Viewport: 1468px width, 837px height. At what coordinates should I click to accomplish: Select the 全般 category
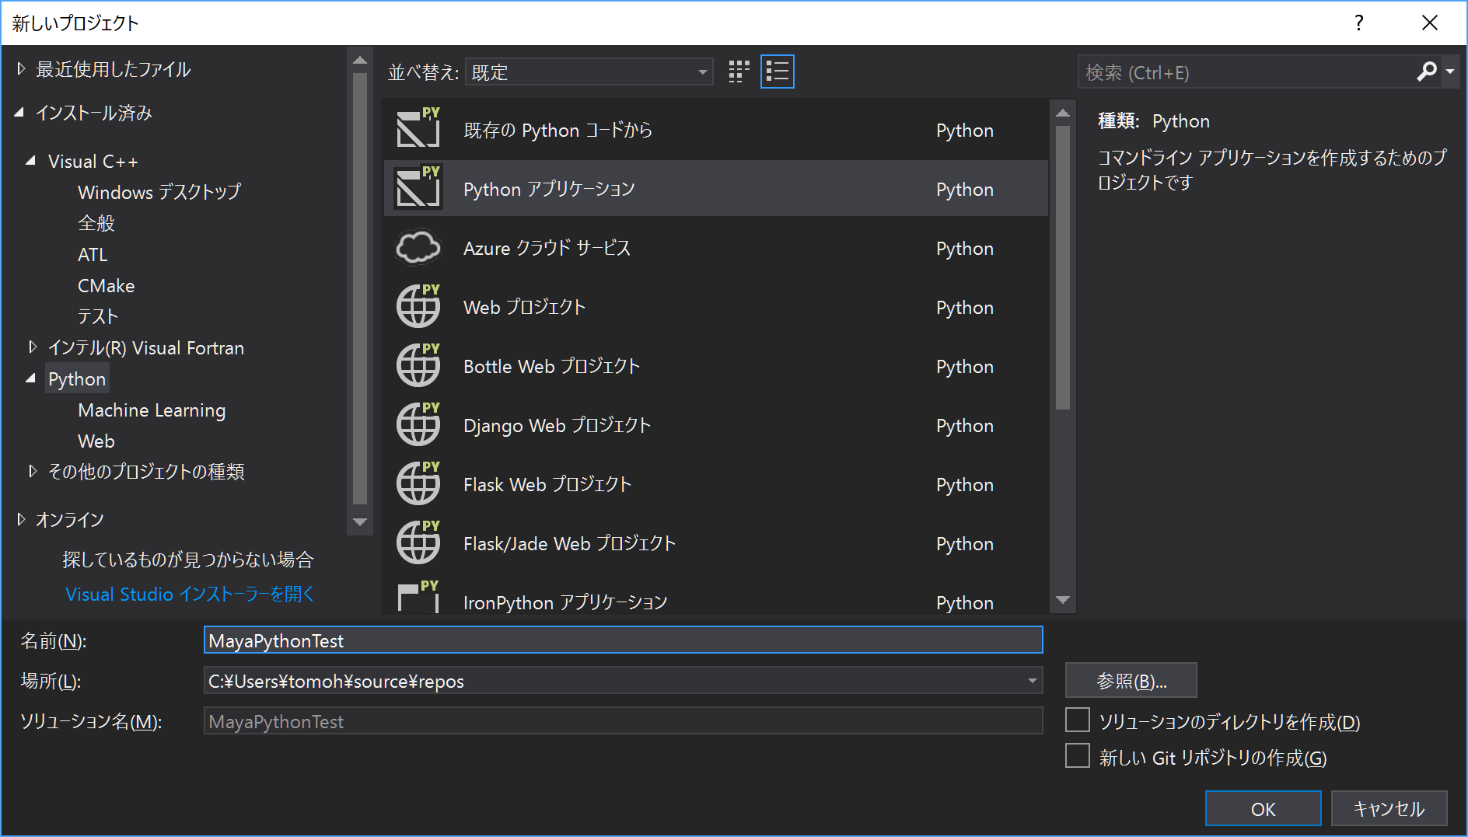coord(96,223)
